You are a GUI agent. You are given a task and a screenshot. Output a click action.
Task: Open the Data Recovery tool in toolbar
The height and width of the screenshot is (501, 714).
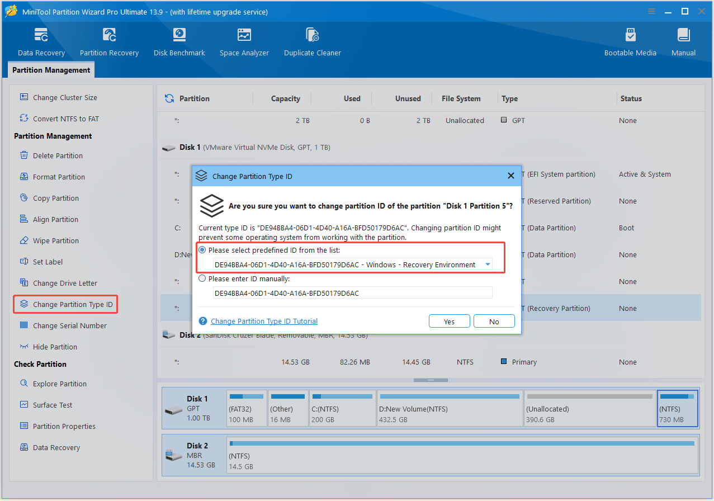click(41, 42)
